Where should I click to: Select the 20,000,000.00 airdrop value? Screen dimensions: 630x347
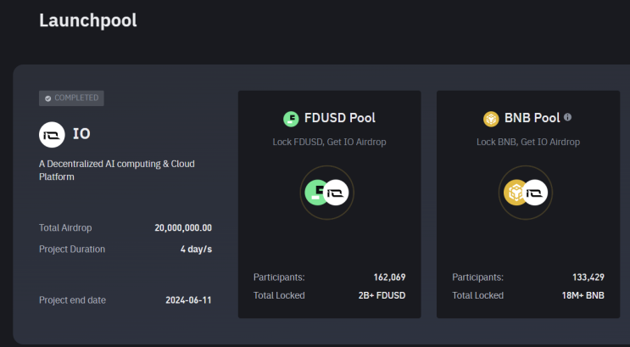[183, 227]
